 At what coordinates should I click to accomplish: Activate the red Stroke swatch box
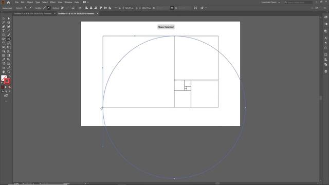7,81
